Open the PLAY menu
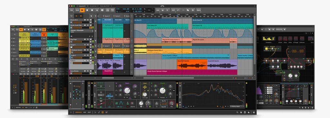Viewport: 330px width, 118px height. (77, 10)
